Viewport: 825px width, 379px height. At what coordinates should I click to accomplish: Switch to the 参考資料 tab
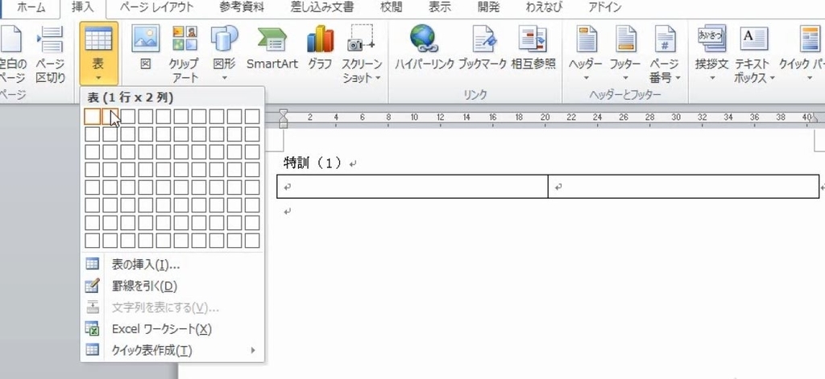pos(242,8)
